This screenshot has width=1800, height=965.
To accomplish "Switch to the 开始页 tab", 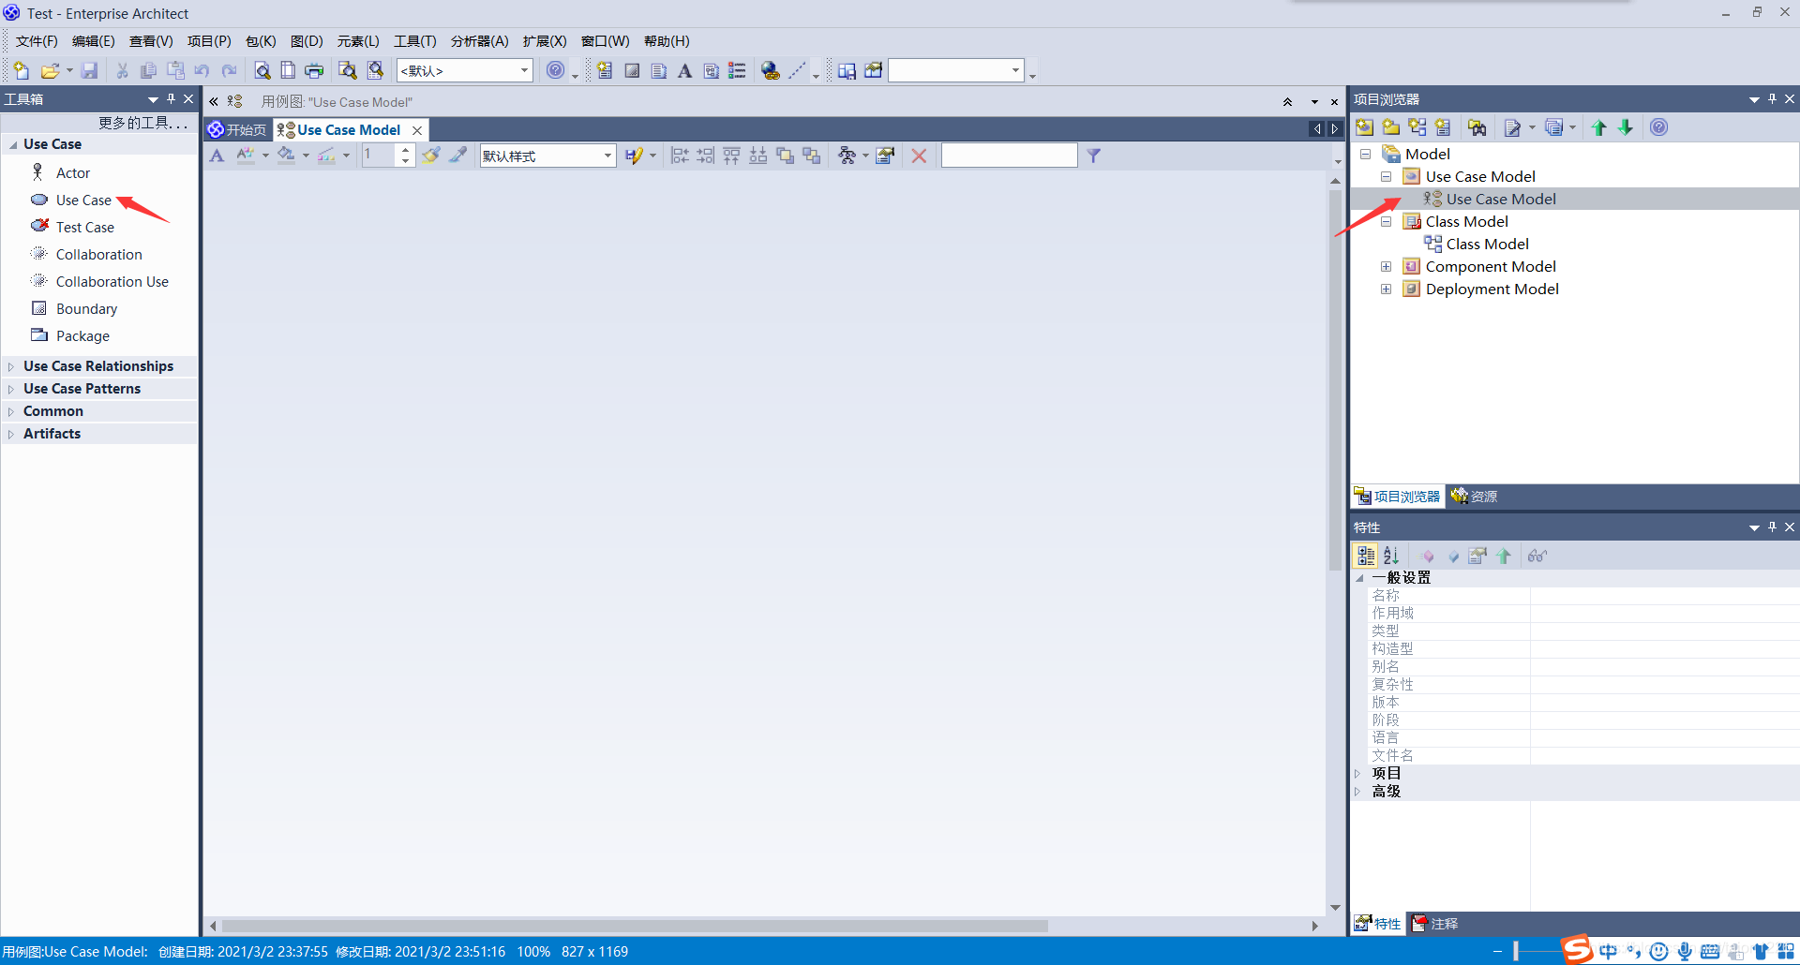I will tap(238, 129).
